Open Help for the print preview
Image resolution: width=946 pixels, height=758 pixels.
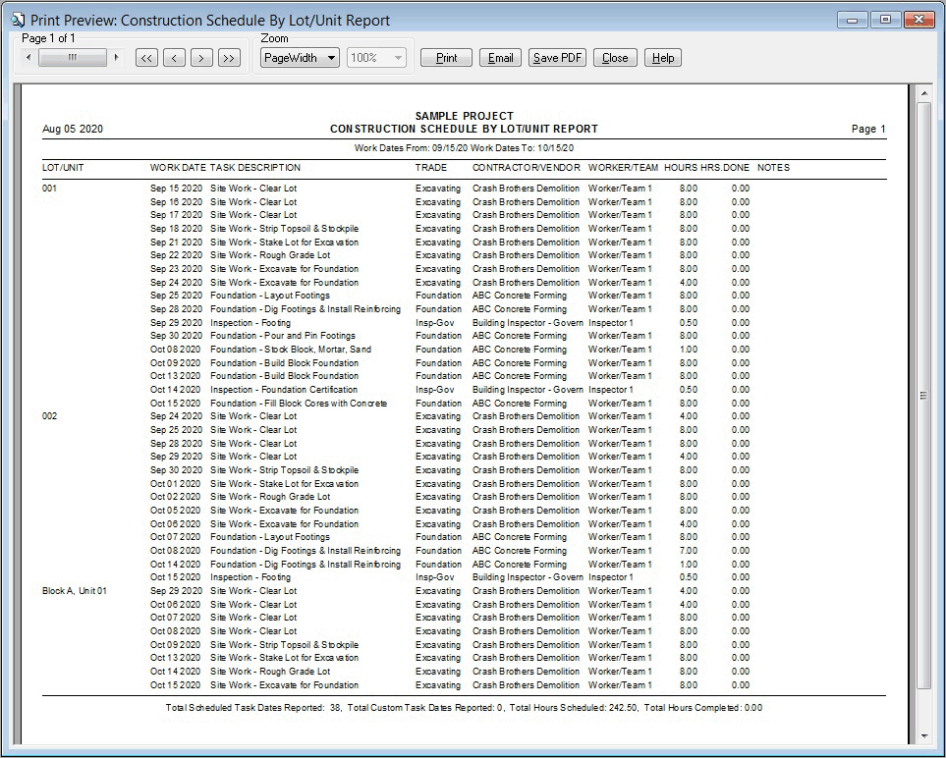(663, 58)
